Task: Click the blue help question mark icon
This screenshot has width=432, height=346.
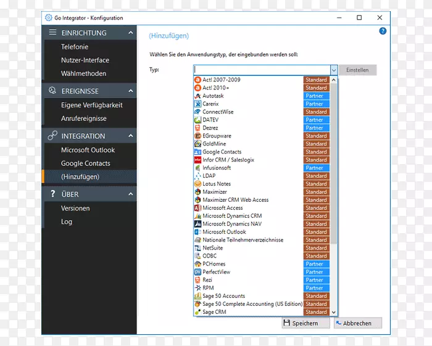Action: click(383, 31)
